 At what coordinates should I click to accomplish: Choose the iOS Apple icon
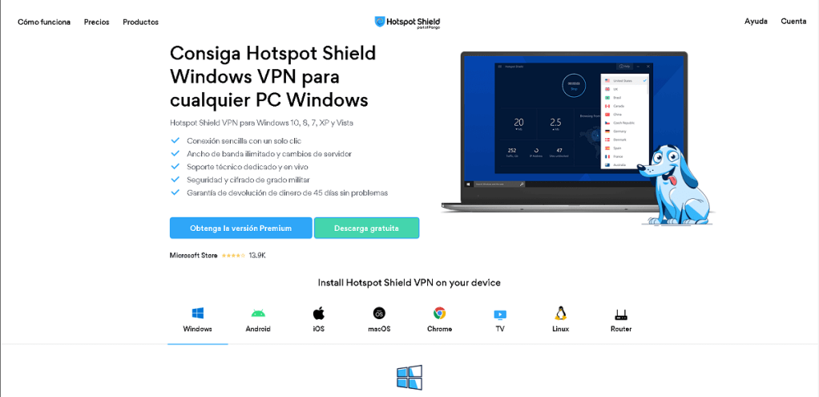coord(319,314)
